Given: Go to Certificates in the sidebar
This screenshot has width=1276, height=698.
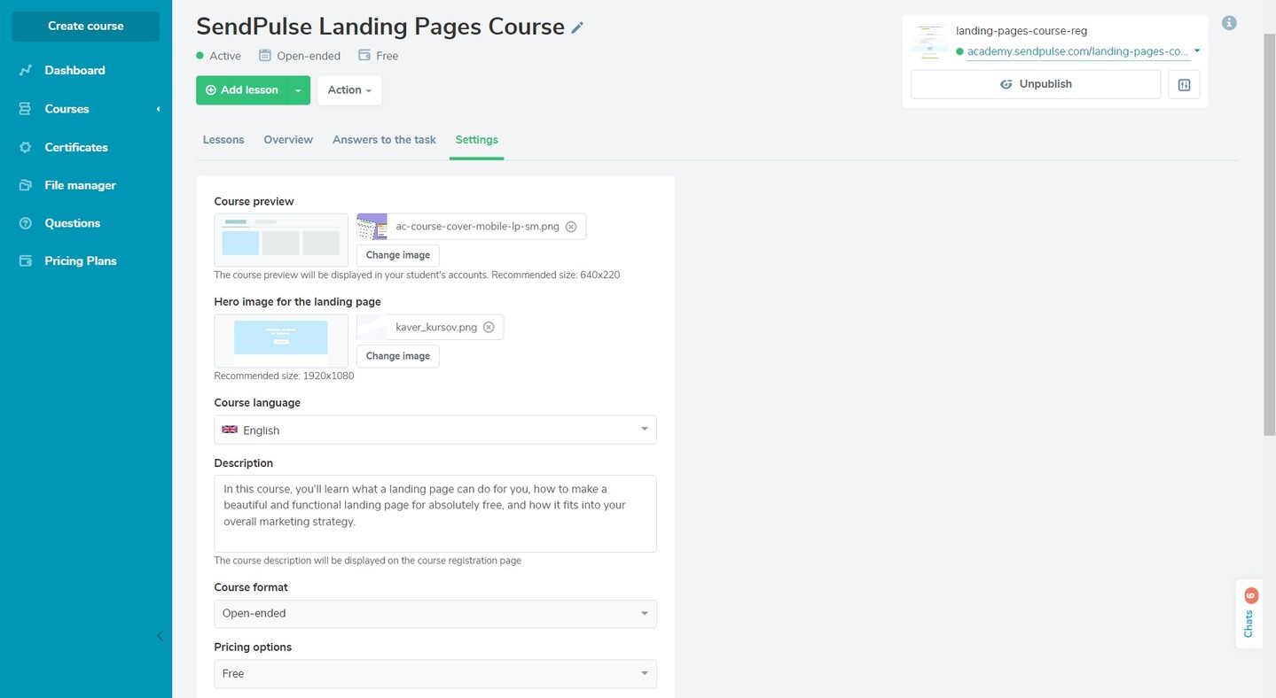Looking at the screenshot, I should pos(76,147).
